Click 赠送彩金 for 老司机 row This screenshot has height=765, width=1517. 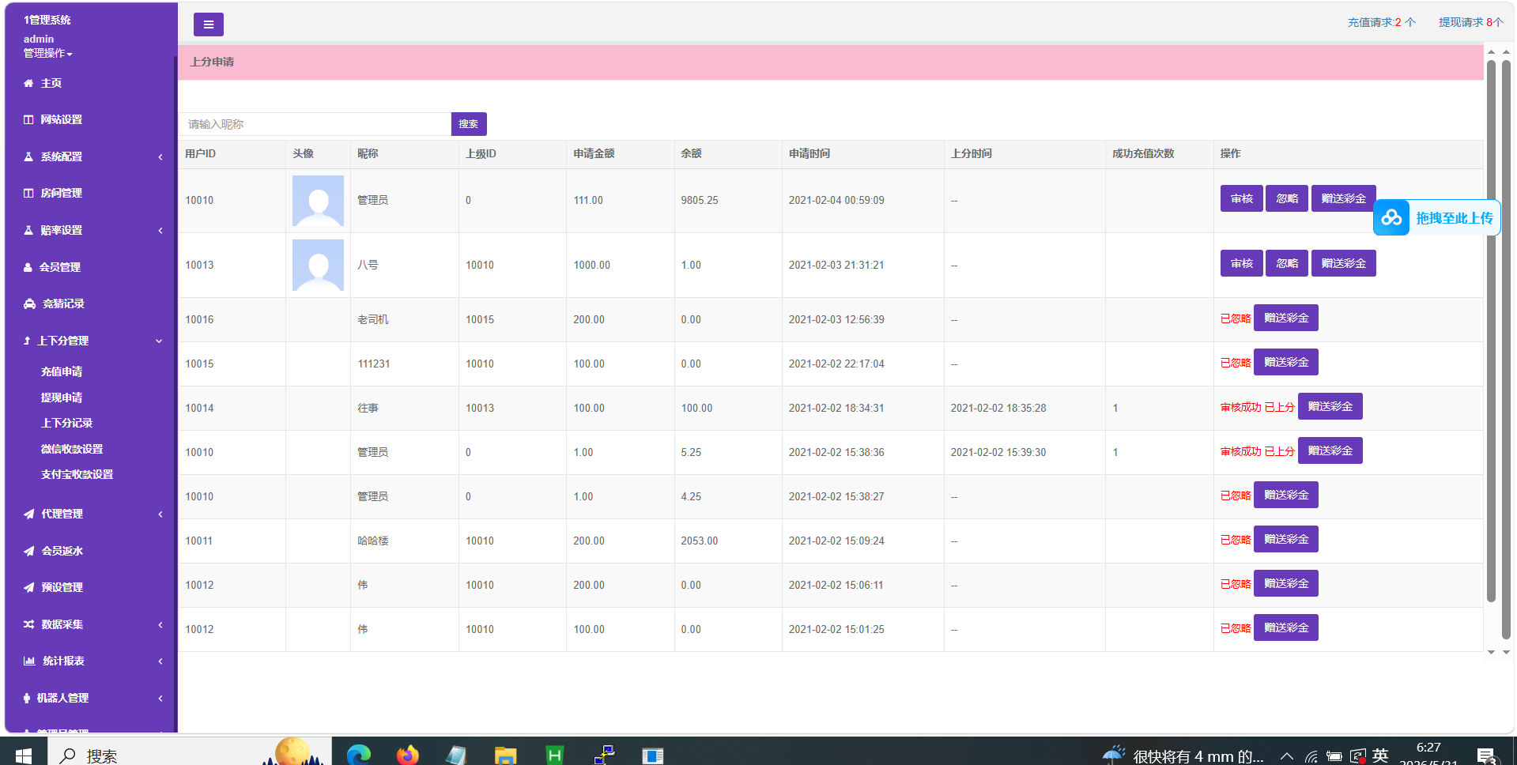tap(1285, 318)
